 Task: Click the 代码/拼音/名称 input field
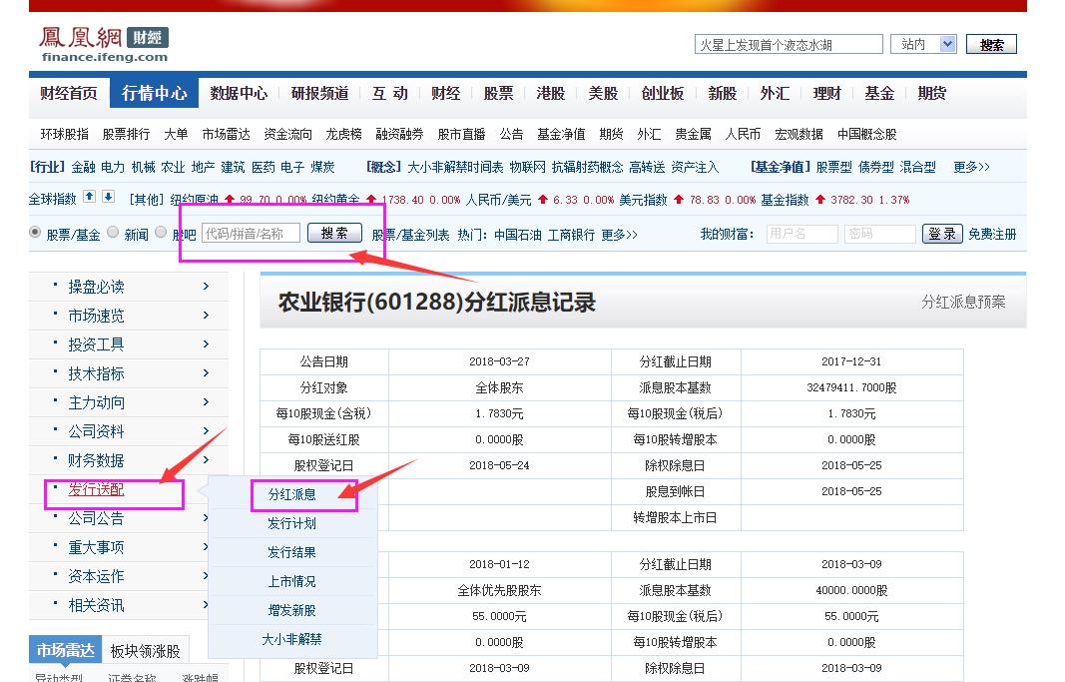pyautogui.click(x=252, y=234)
